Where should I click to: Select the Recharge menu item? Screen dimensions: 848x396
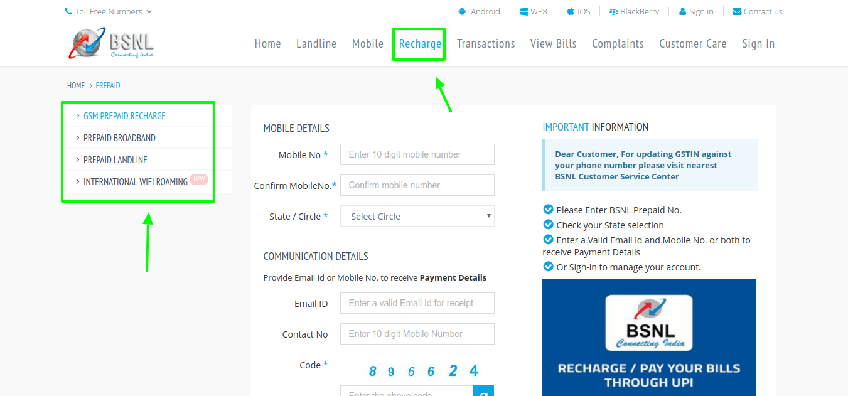[420, 43]
